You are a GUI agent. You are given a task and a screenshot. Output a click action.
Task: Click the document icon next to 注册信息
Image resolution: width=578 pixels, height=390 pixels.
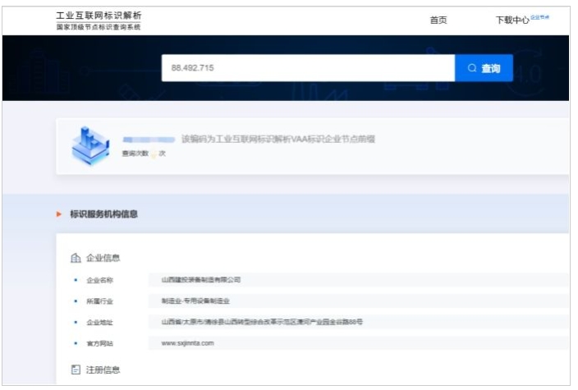point(76,369)
